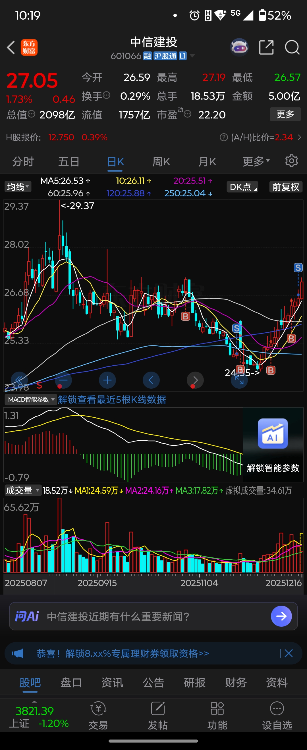Expand stock code dropdown arrow
Screen dimensions: 307x750
[192, 55]
